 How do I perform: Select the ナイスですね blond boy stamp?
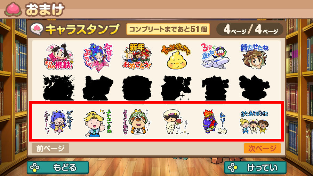tap(98, 123)
